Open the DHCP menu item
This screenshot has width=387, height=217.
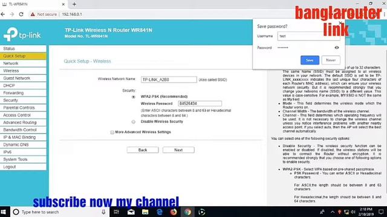coord(23,86)
